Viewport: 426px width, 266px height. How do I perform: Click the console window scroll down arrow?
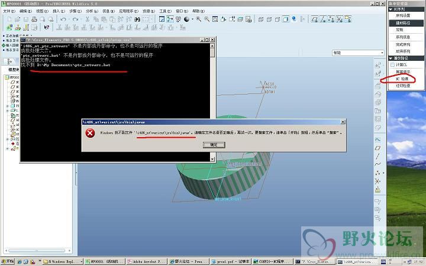point(212,159)
